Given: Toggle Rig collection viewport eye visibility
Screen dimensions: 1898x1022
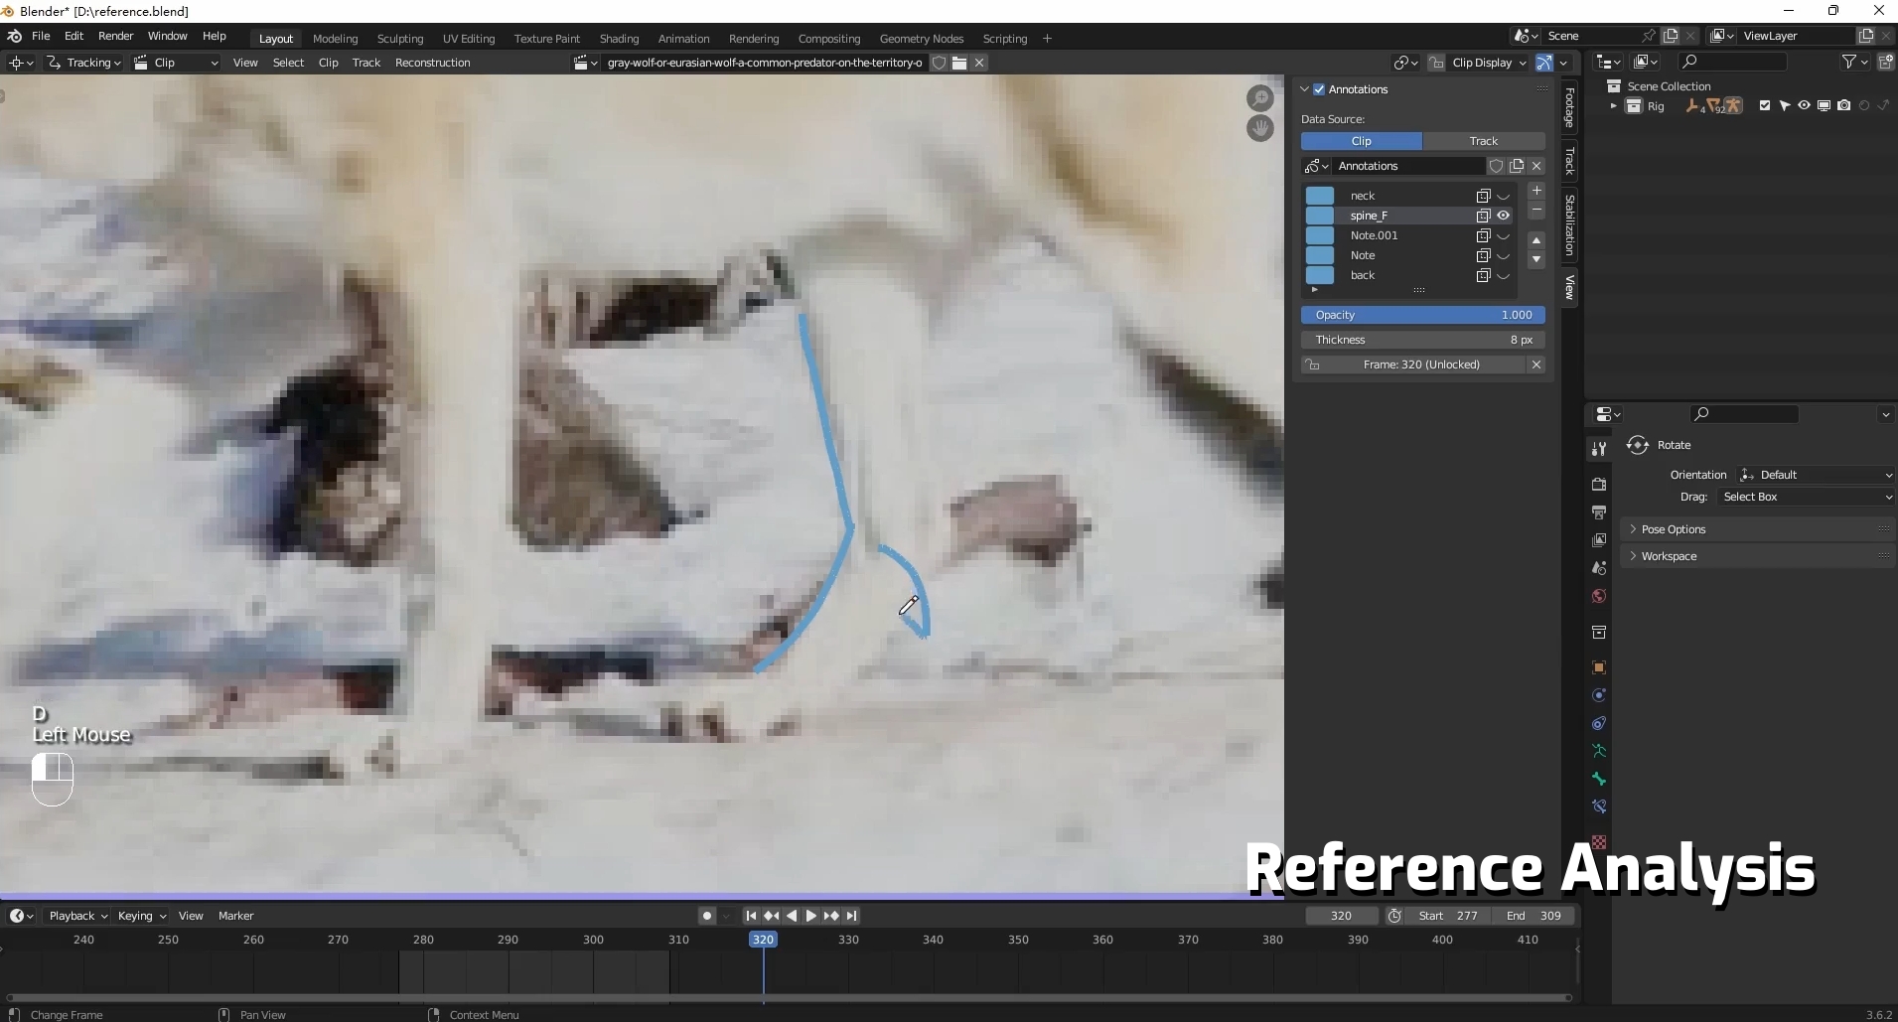Looking at the screenshot, I should click(1804, 106).
